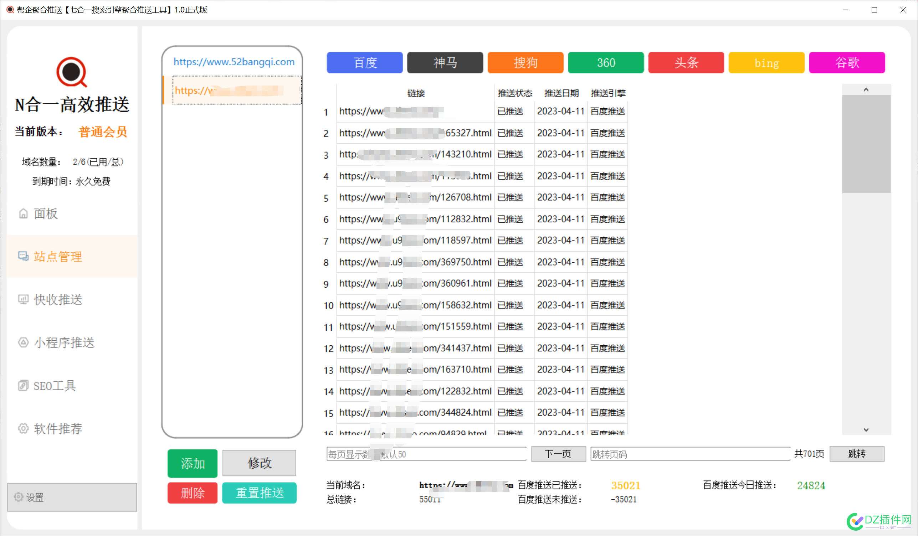Select row 8 link ending 369750.html

tap(415, 262)
